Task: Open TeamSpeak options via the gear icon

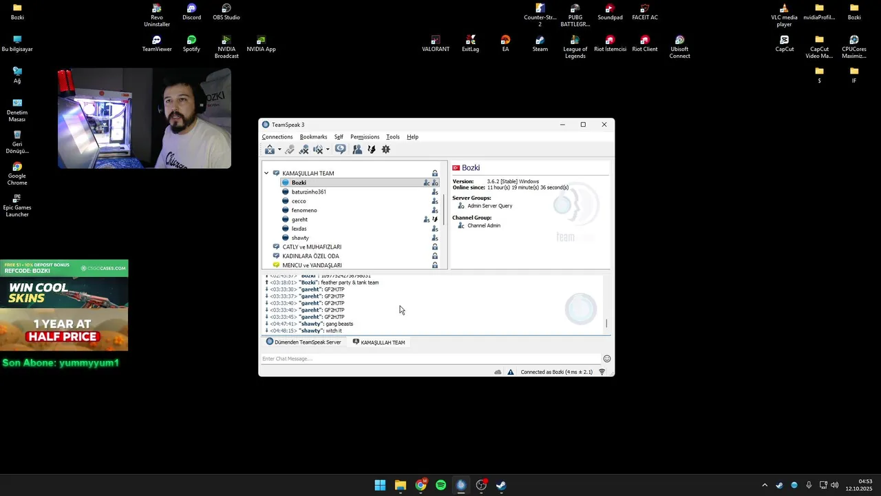Action: click(x=386, y=149)
